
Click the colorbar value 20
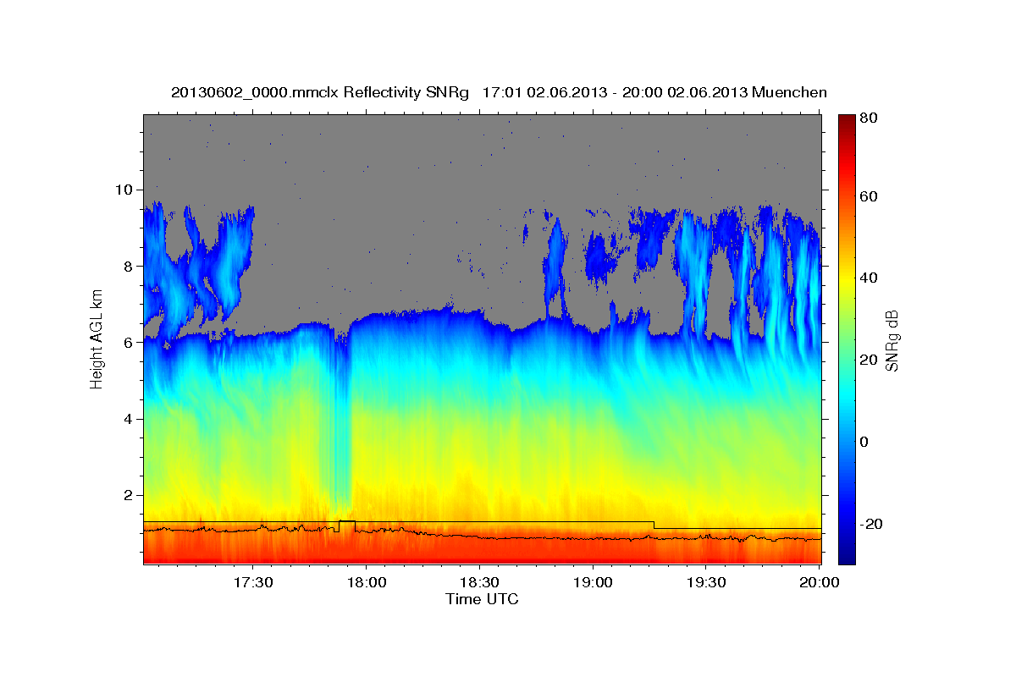click(x=870, y=360)
